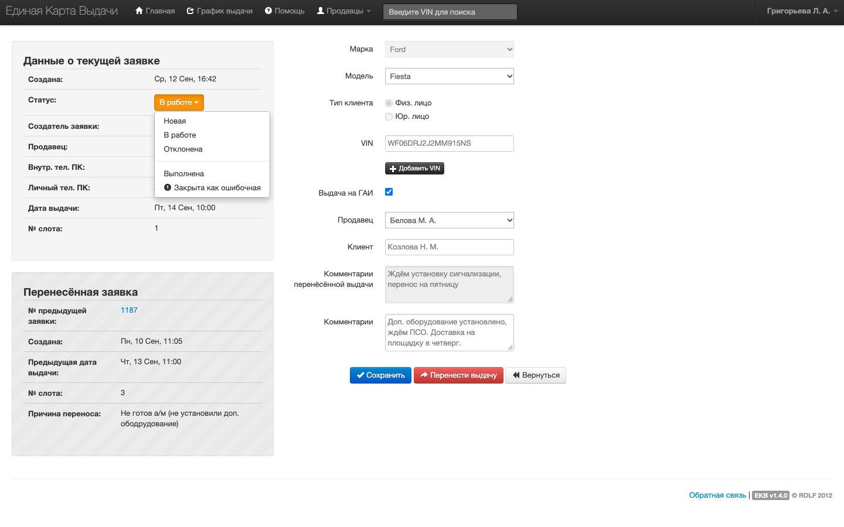The width and height of the screenshot is (844, 527).
Task: Click the home icon beside Главная
Action: tap(139, 11)
